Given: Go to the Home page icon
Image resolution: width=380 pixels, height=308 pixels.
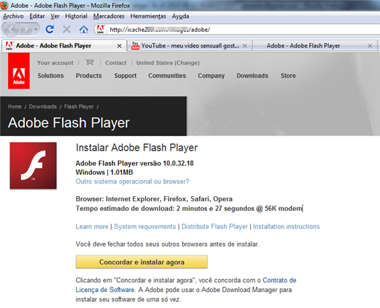Looking at the screenshot, I should [x=84, y=29].
